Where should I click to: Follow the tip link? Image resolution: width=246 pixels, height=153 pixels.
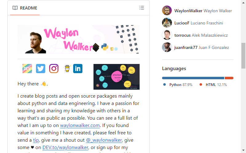tap(36, 140)
